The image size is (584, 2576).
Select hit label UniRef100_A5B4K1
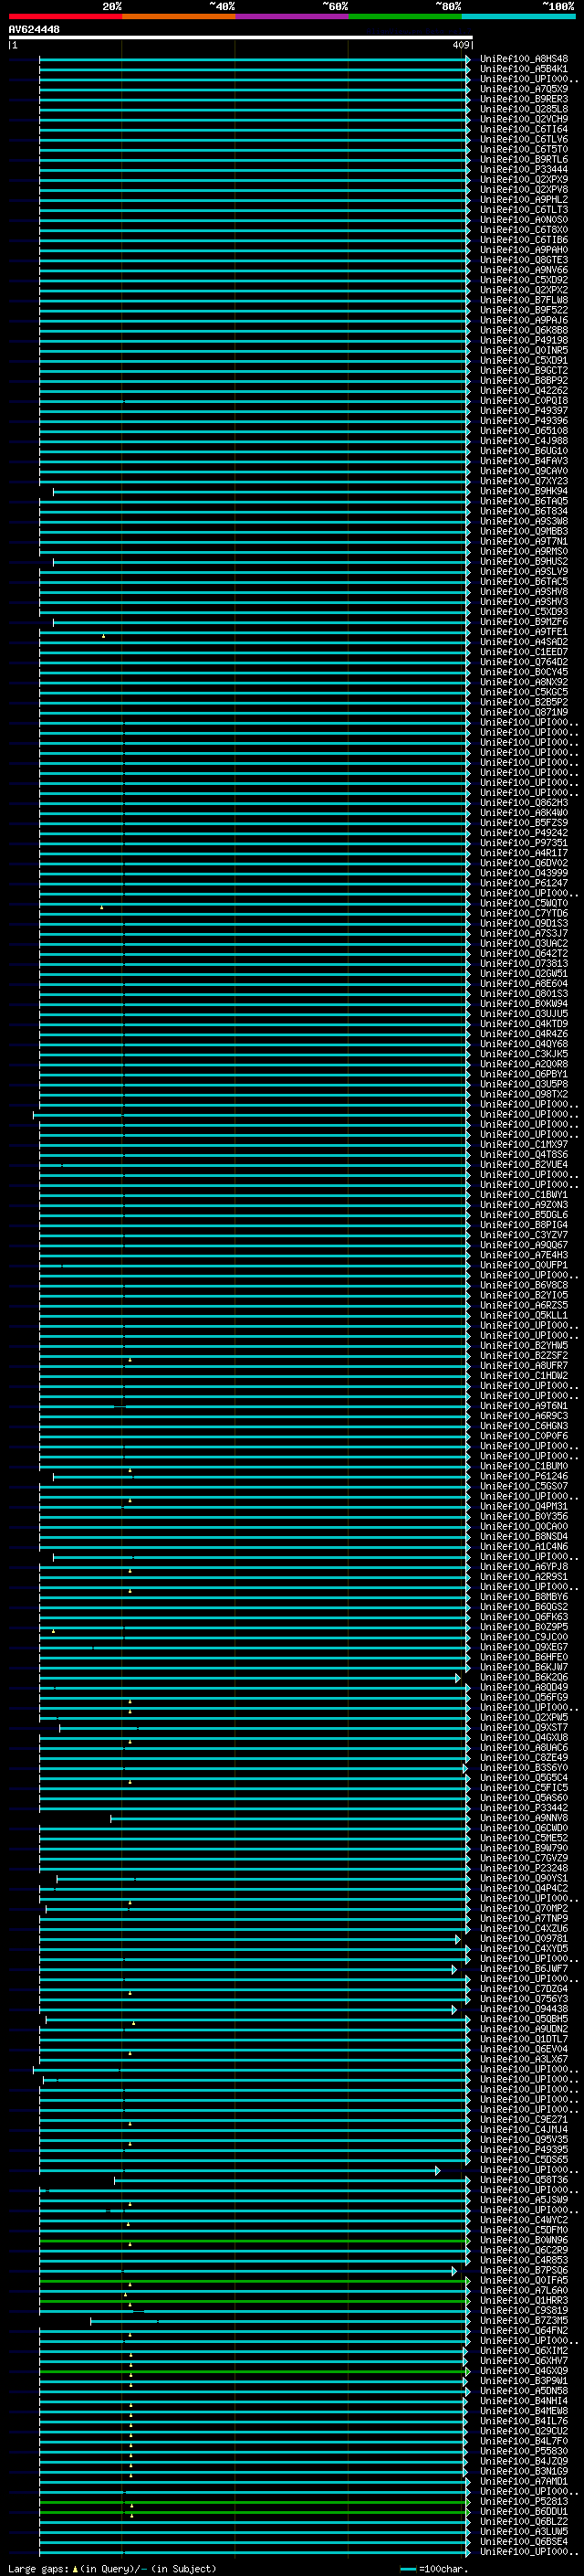(x=524, y=69)
